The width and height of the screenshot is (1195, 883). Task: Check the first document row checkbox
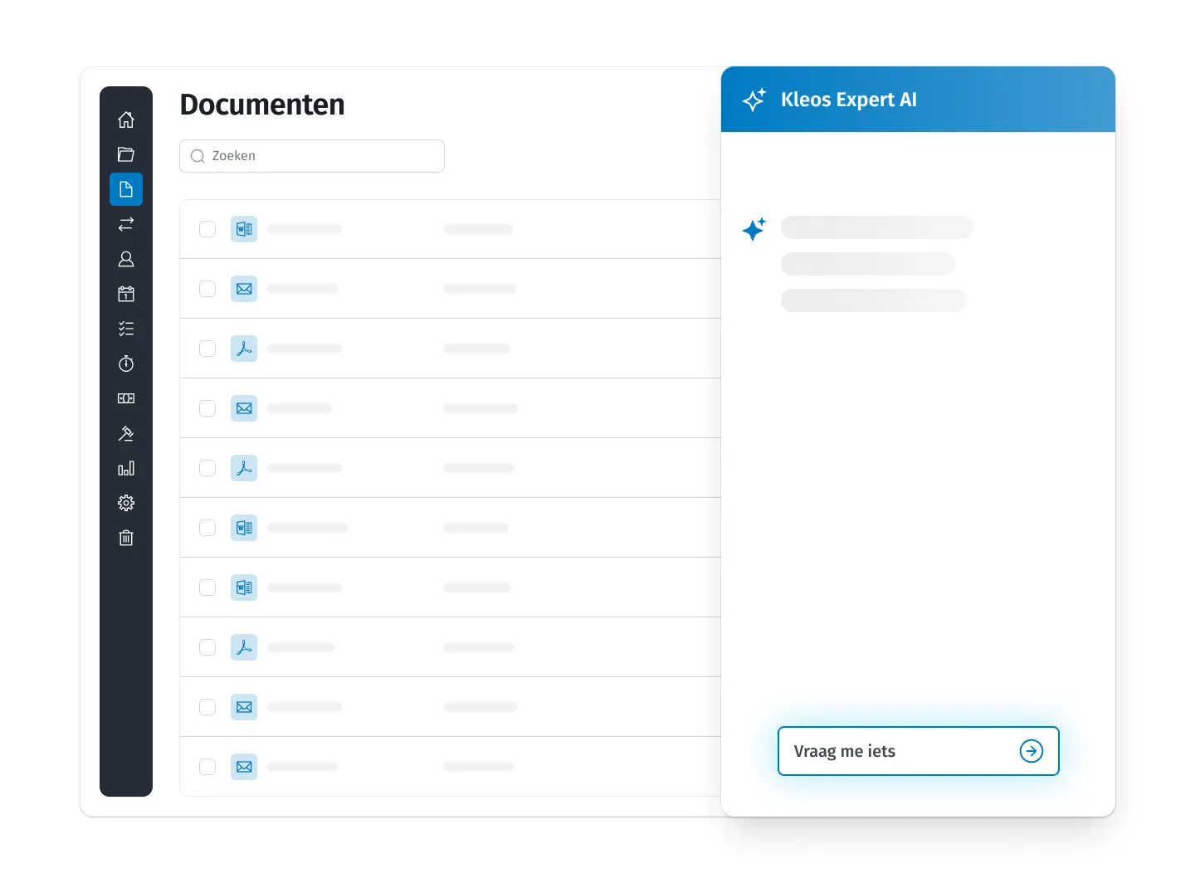pos(207,229)
